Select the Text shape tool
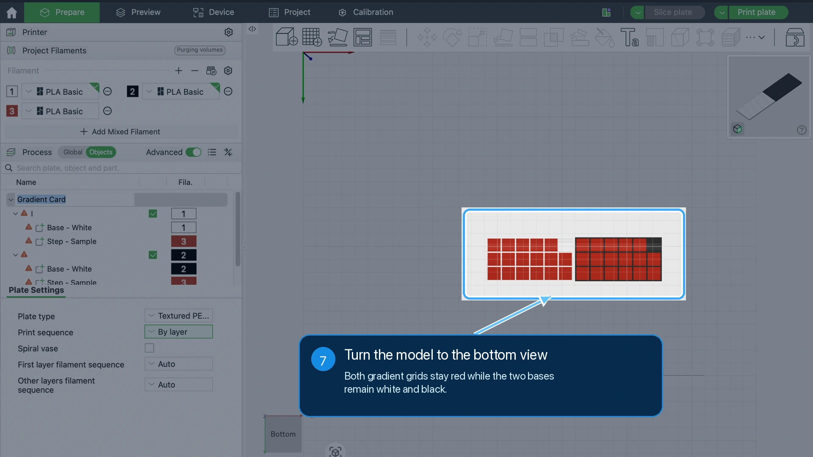 click(x=630, y=37)
